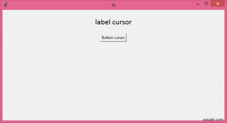
Task: Open the tk feather window icon menu
Action: (6, 5)
